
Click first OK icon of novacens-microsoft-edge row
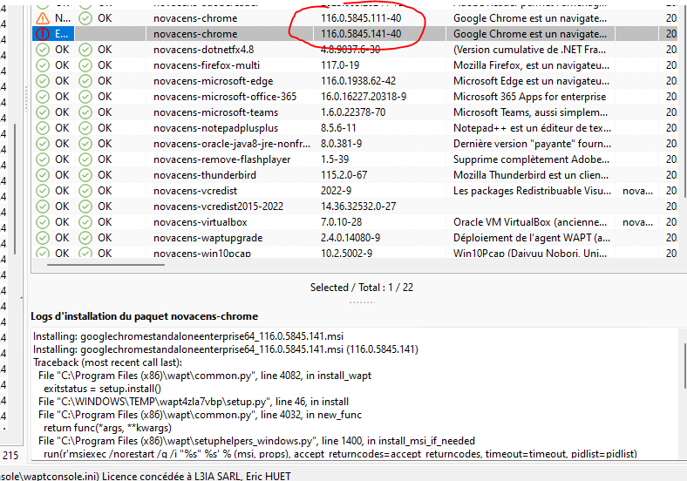[x=43, y=81]
